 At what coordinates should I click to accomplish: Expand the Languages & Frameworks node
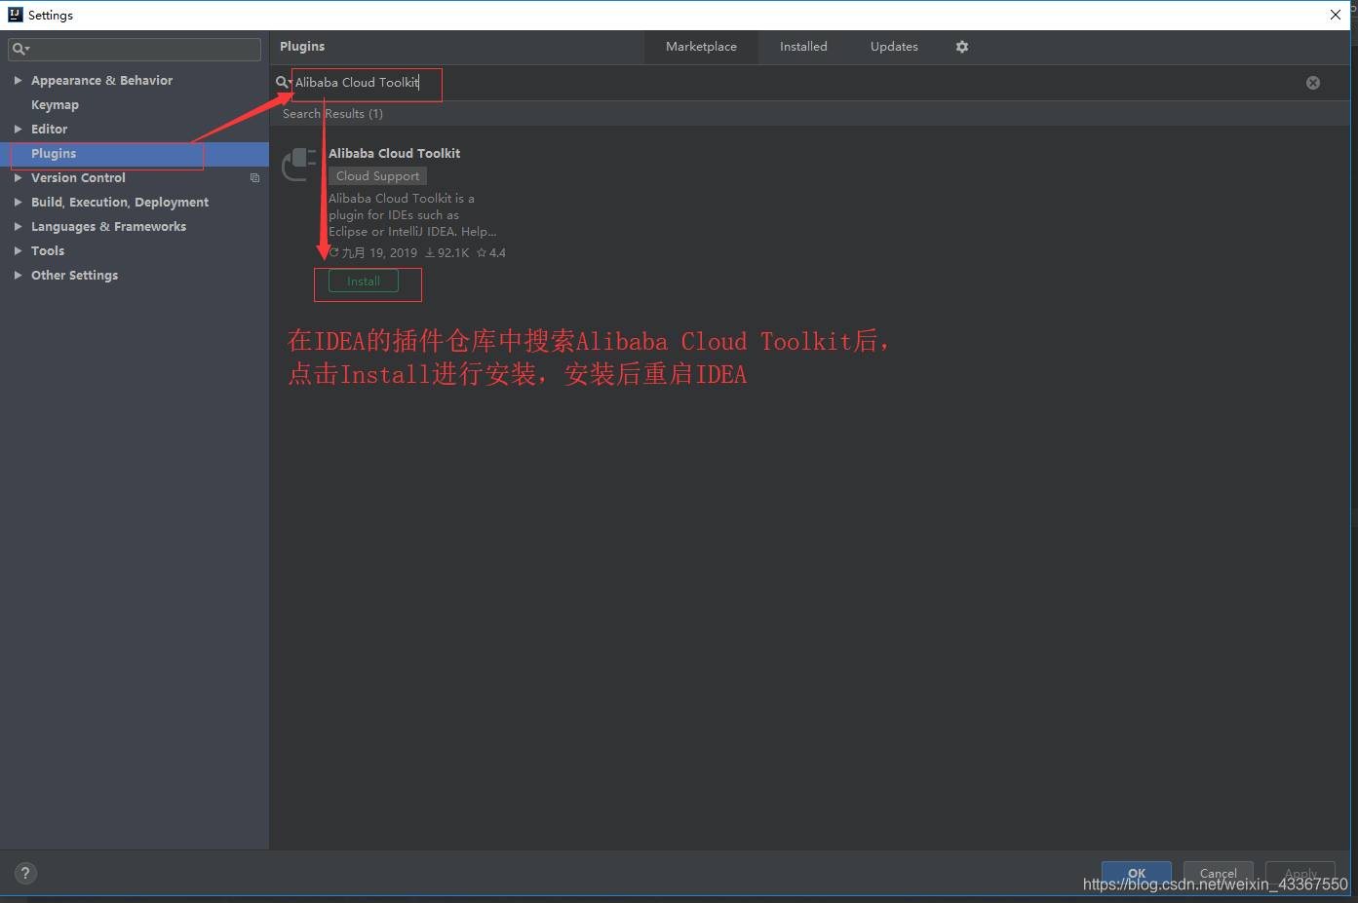(x=18, y=226)
